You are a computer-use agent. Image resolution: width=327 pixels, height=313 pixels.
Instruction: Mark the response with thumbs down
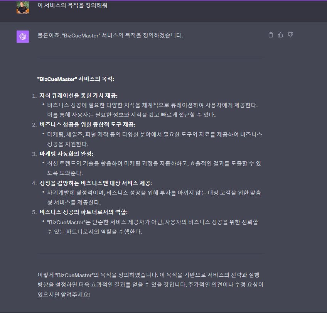click(290, 35)
